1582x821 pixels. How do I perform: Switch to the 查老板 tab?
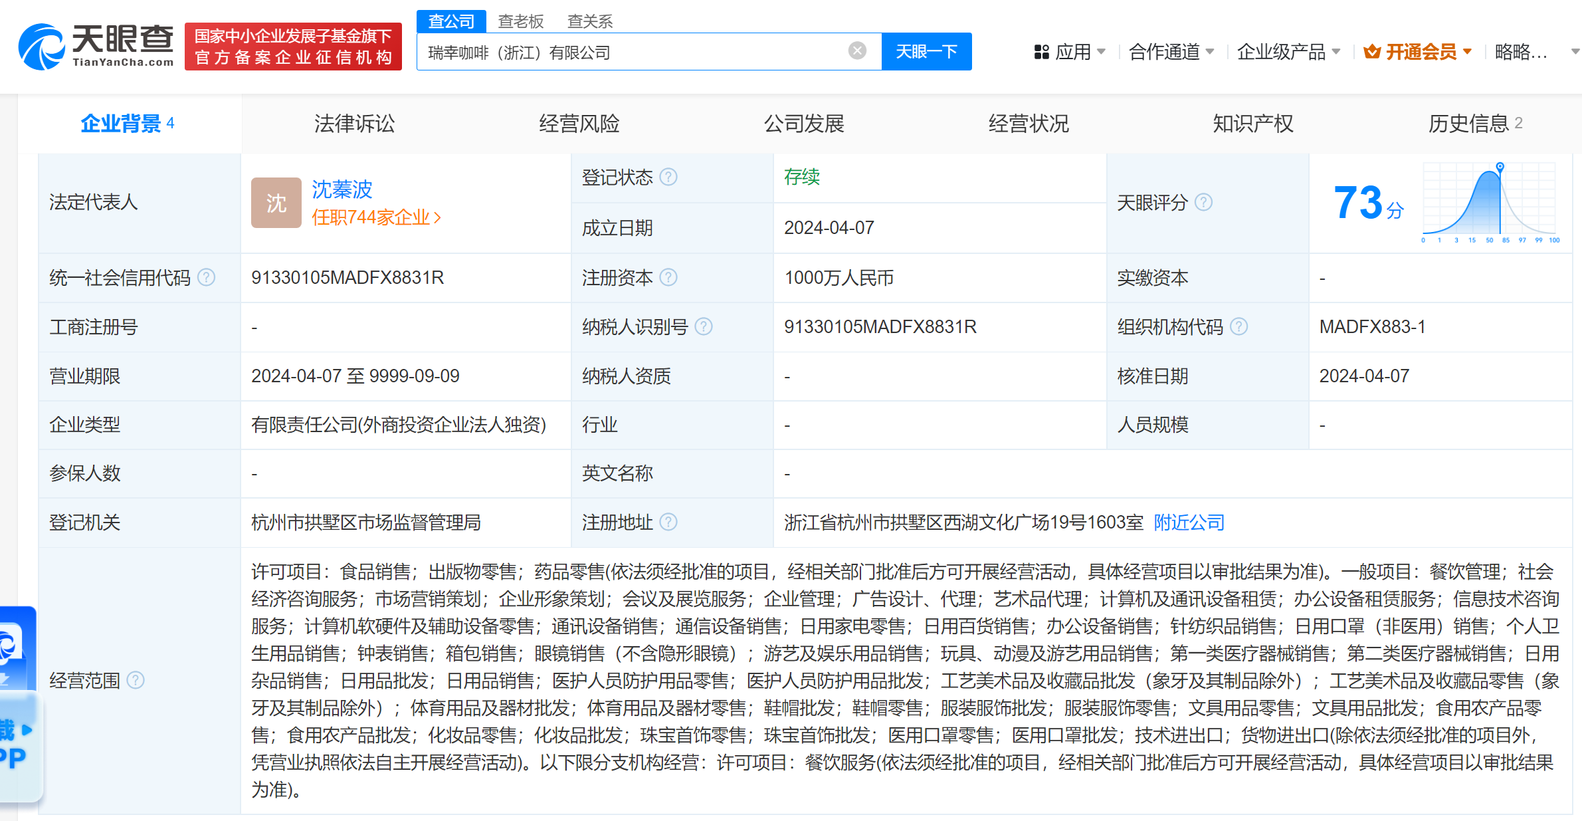(x=521, y=21)
